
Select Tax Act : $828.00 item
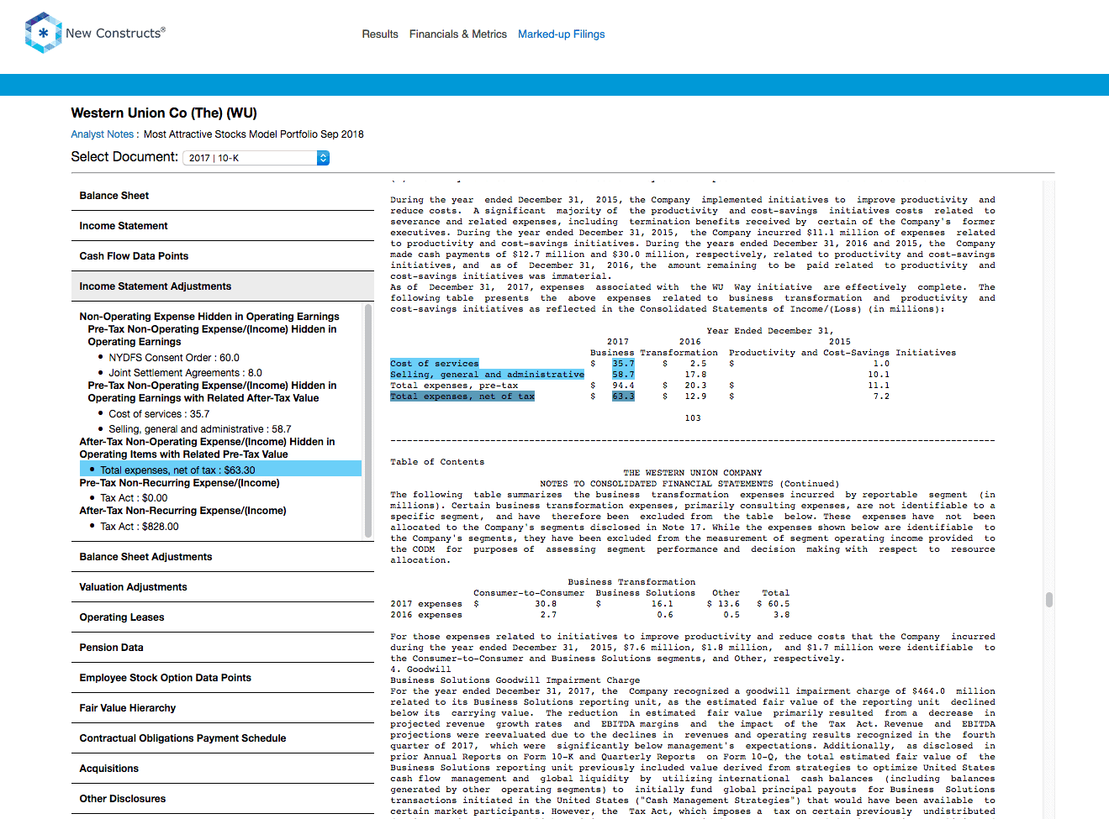(140, 527)
